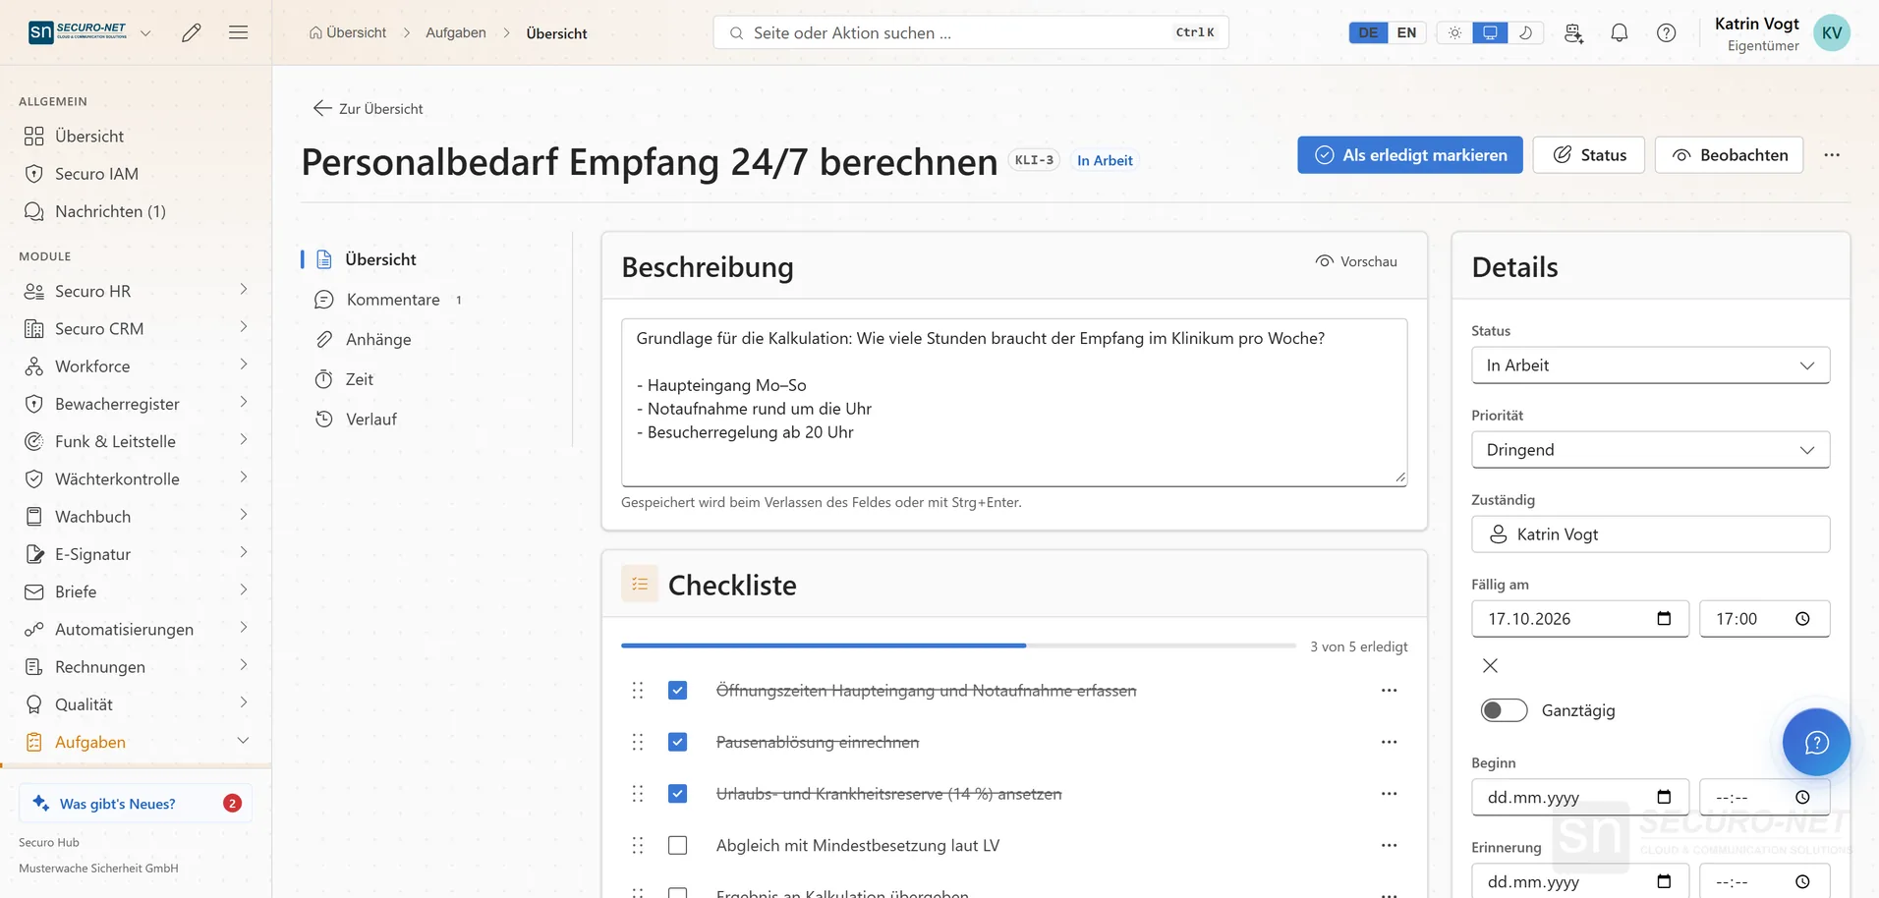The width and height of the screenshot is (1879, 898).
Task: Click Als erledigt markieren button
Action: (x=1409, y=155)
